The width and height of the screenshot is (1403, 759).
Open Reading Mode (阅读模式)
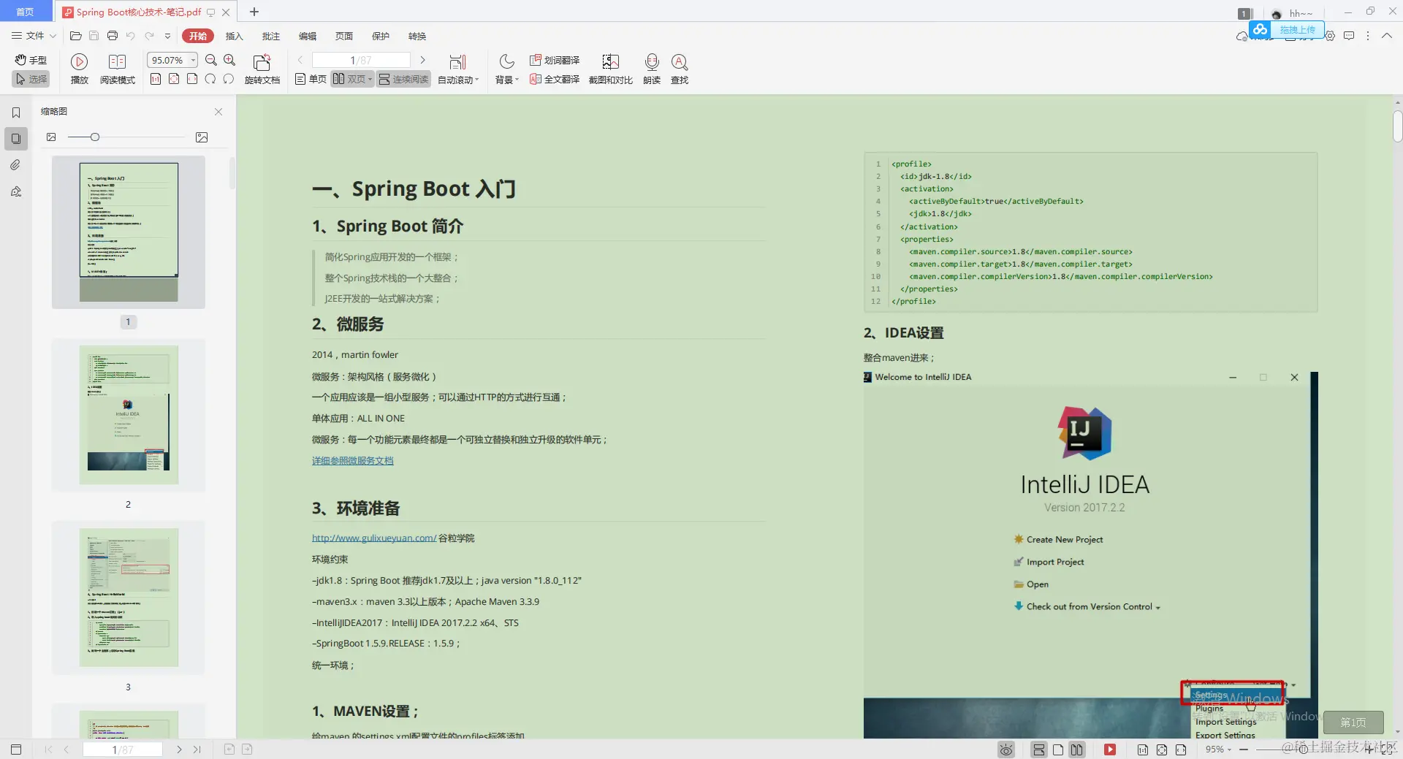[118, 69]
